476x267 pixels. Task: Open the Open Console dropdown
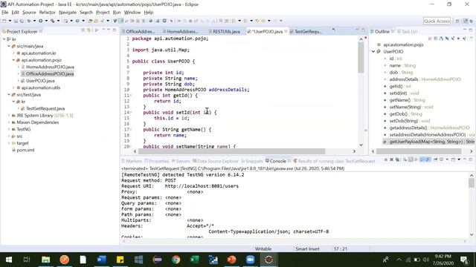click(459, 159)
